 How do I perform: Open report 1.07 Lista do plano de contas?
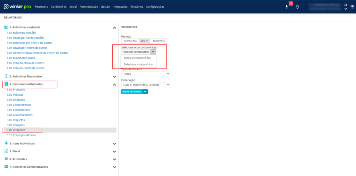pos(25,63)
